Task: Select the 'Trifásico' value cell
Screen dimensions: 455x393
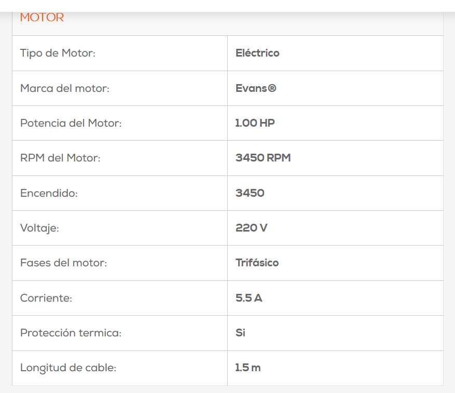Action: pos(257,263)
